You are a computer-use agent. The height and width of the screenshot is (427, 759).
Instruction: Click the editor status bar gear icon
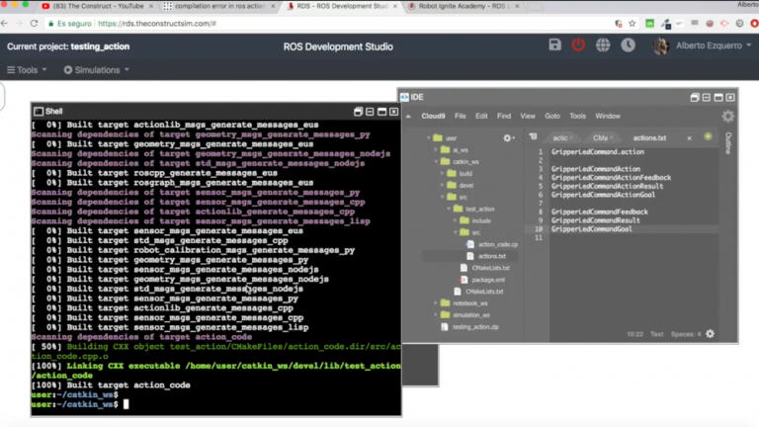(711, 334)
